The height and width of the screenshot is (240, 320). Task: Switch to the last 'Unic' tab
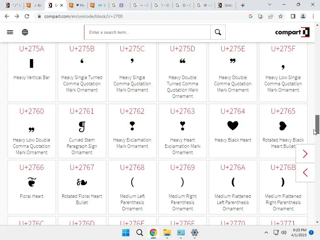point(226,5)
